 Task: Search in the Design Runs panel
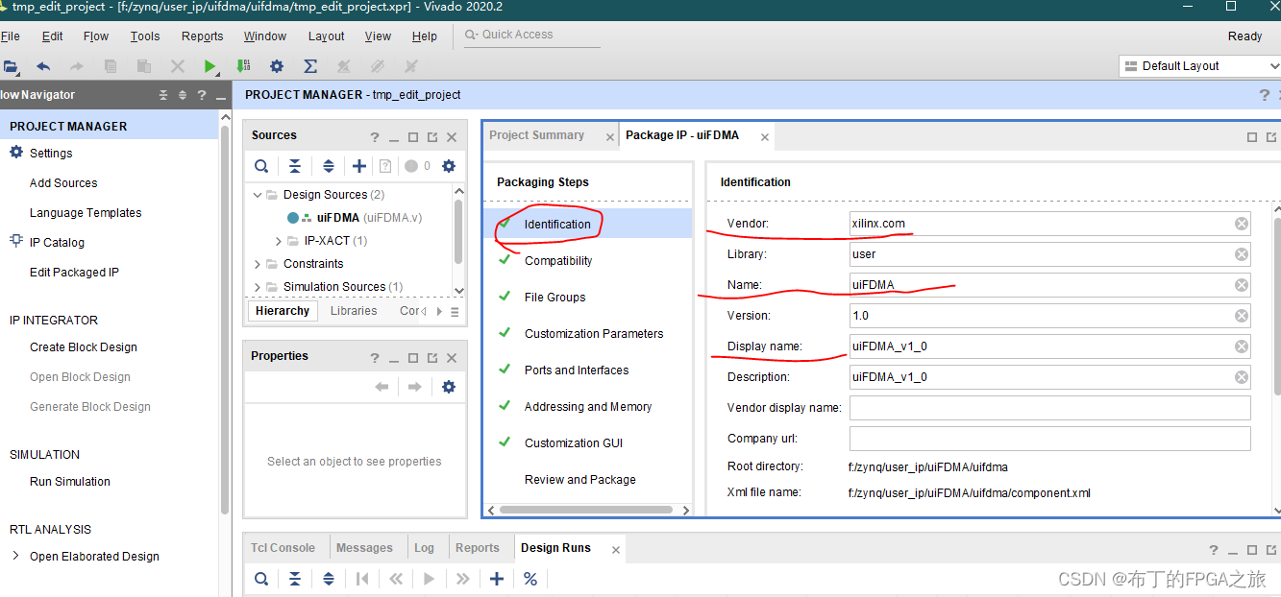[x=261, y=579]
